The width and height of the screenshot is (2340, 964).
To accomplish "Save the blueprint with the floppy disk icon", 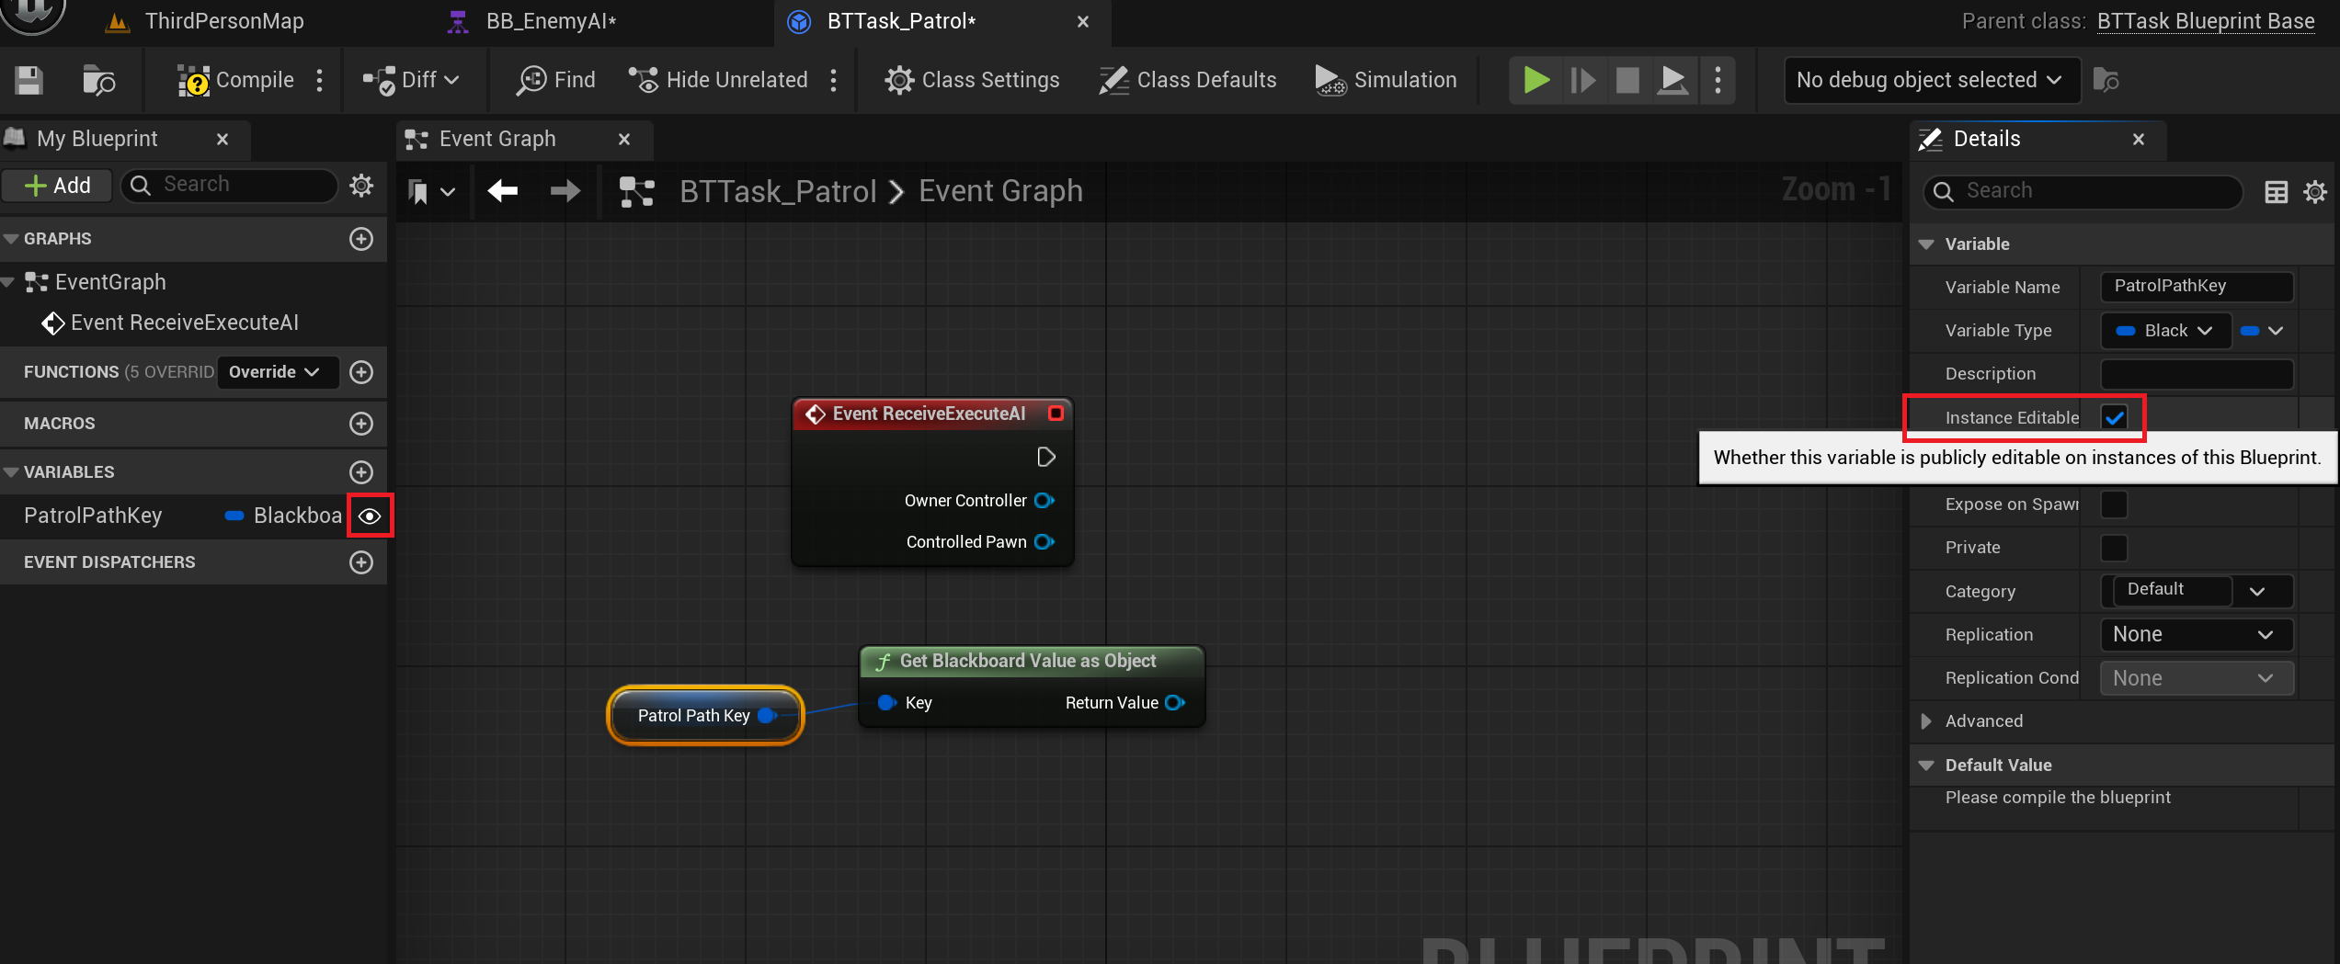I will (x=29, y=80).
